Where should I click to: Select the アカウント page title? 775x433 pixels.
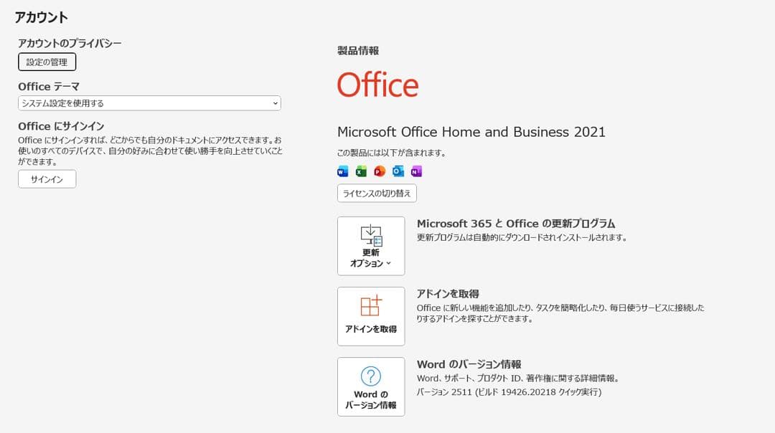pos(39,16)
